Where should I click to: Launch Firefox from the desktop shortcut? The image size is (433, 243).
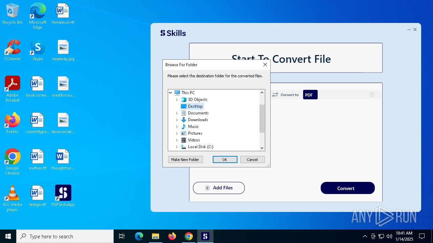pyautogui.click(x=13, y=123)
